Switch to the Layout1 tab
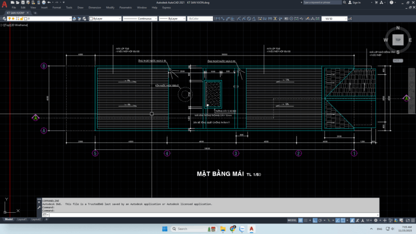This screenshot has width=416, height=234. click(22, 219)
